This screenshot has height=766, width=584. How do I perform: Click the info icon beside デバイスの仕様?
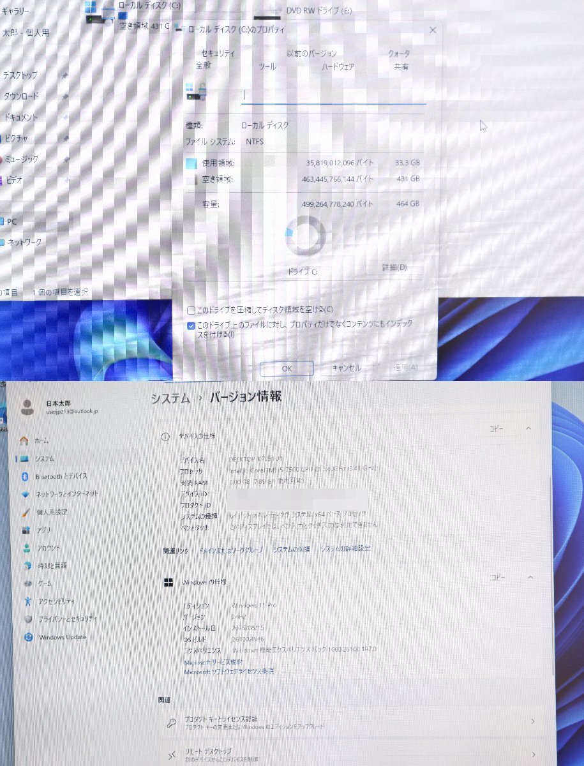click(x=165, y=437)
